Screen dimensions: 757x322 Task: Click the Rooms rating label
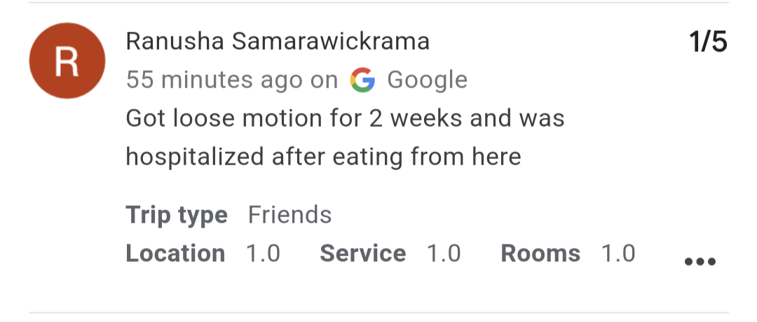coord(540,253)
